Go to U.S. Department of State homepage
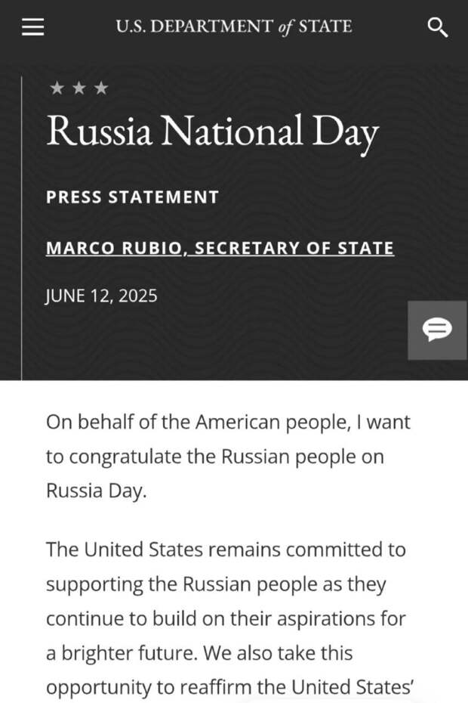This screenshot has height=703, width=468. pyautogui.click(x=234, y=26)
